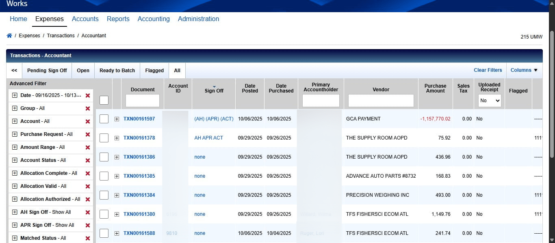Open the Administration menu
Viewport: 555px width, 243px height.
198,19
